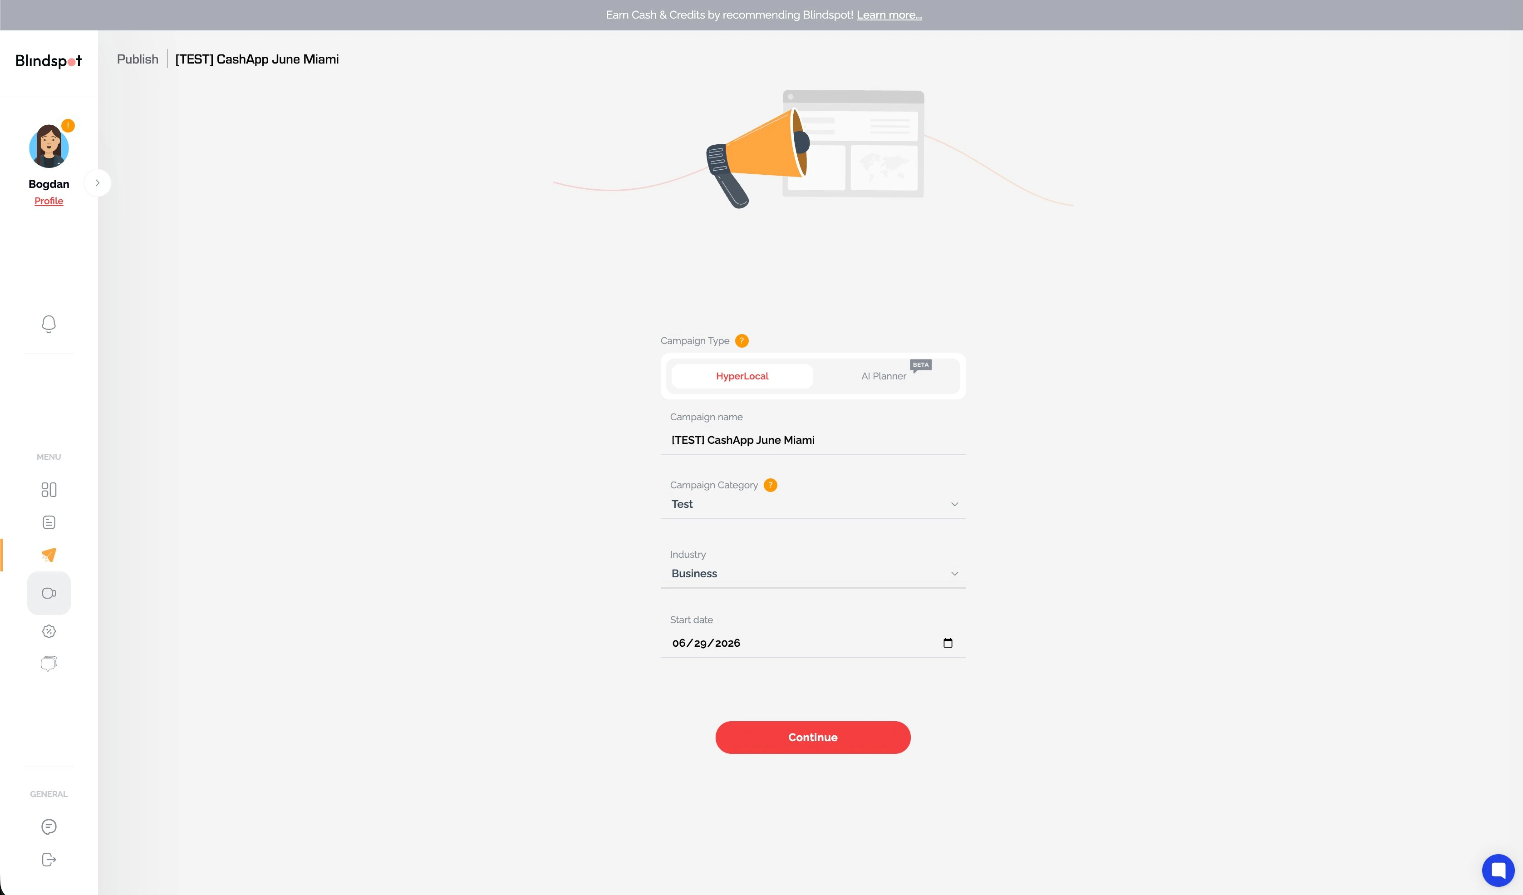Click the BETA badge on AI Planner
The image size is (1523, 895).
click(x=920, y=365)
